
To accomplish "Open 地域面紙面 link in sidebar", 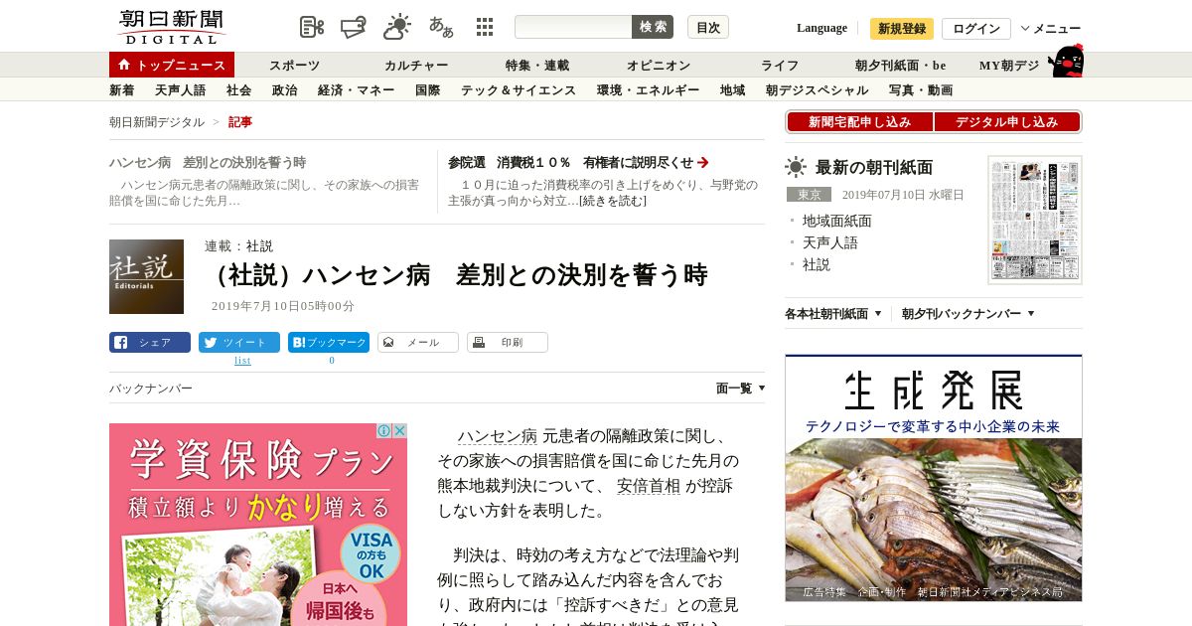I will click(x=837, y=221).
